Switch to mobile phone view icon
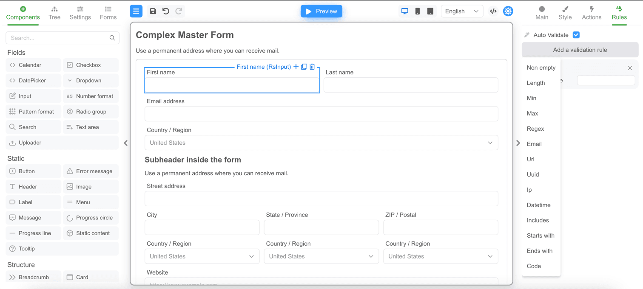643x289 pixels. pos(418,11)
